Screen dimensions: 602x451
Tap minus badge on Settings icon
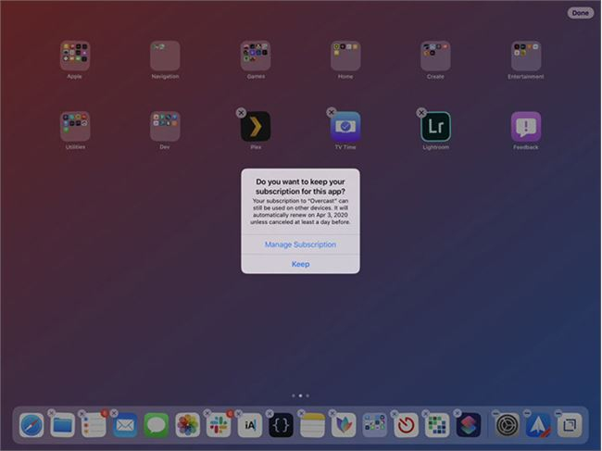coord(495,413)
